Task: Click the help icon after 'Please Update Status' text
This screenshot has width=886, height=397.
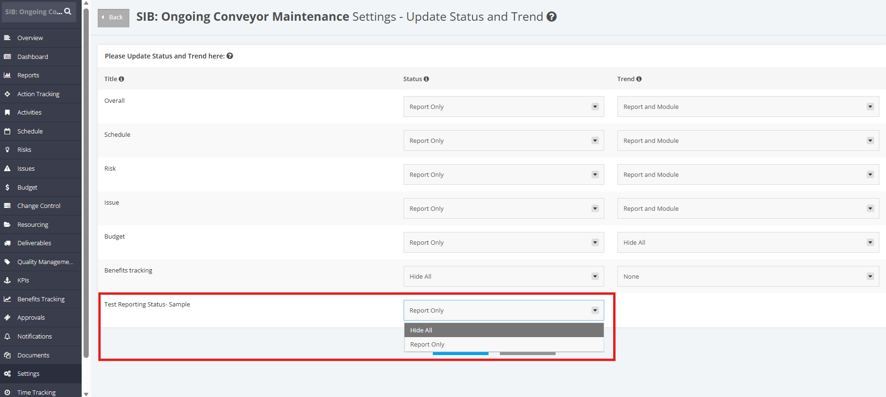Action: (230, 56)
